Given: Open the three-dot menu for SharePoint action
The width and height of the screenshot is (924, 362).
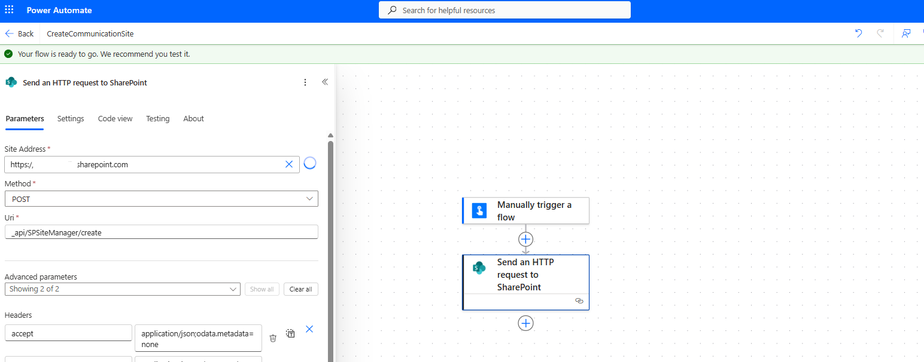Looking at the screenshot, I should 305,82.
